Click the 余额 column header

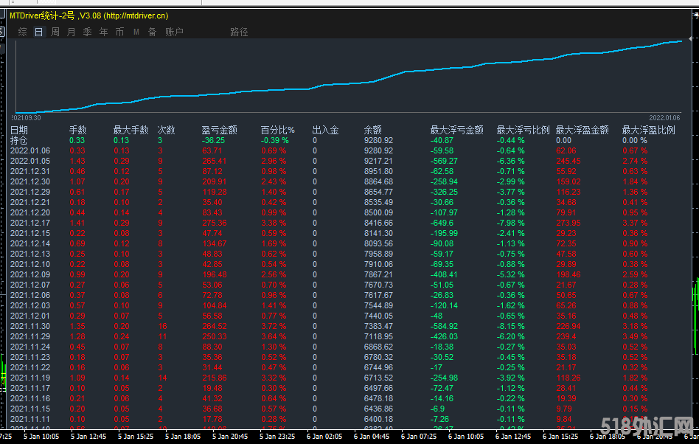[x=372, y=130]
